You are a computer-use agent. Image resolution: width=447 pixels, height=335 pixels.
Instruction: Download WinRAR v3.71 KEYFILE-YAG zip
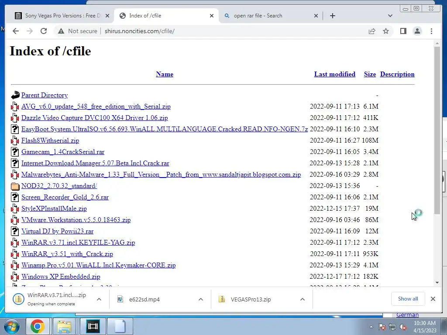click(78, 243)
